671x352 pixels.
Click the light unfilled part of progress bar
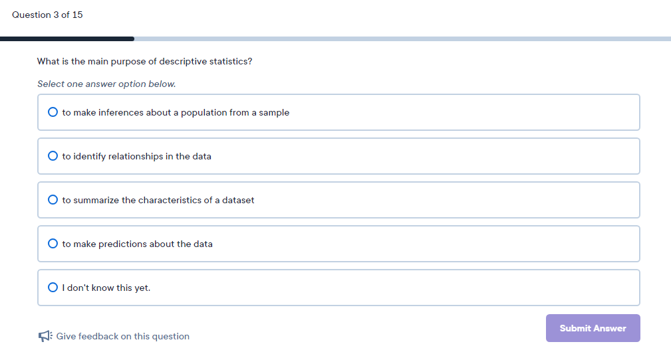(402, 39)
